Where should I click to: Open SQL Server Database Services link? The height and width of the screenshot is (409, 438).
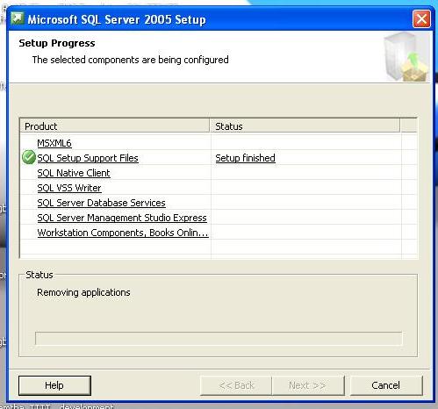(101, 203)
